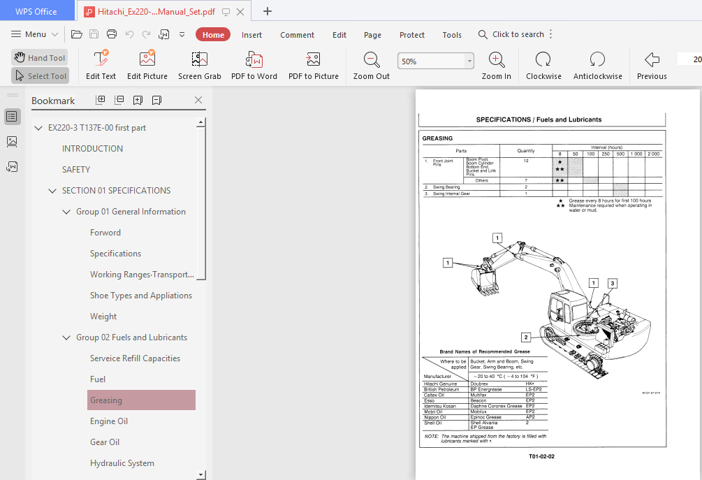Open the Comment tab
Image resolution: width=702 pixels, height=480 pixels.
click(x=298, y=35)
